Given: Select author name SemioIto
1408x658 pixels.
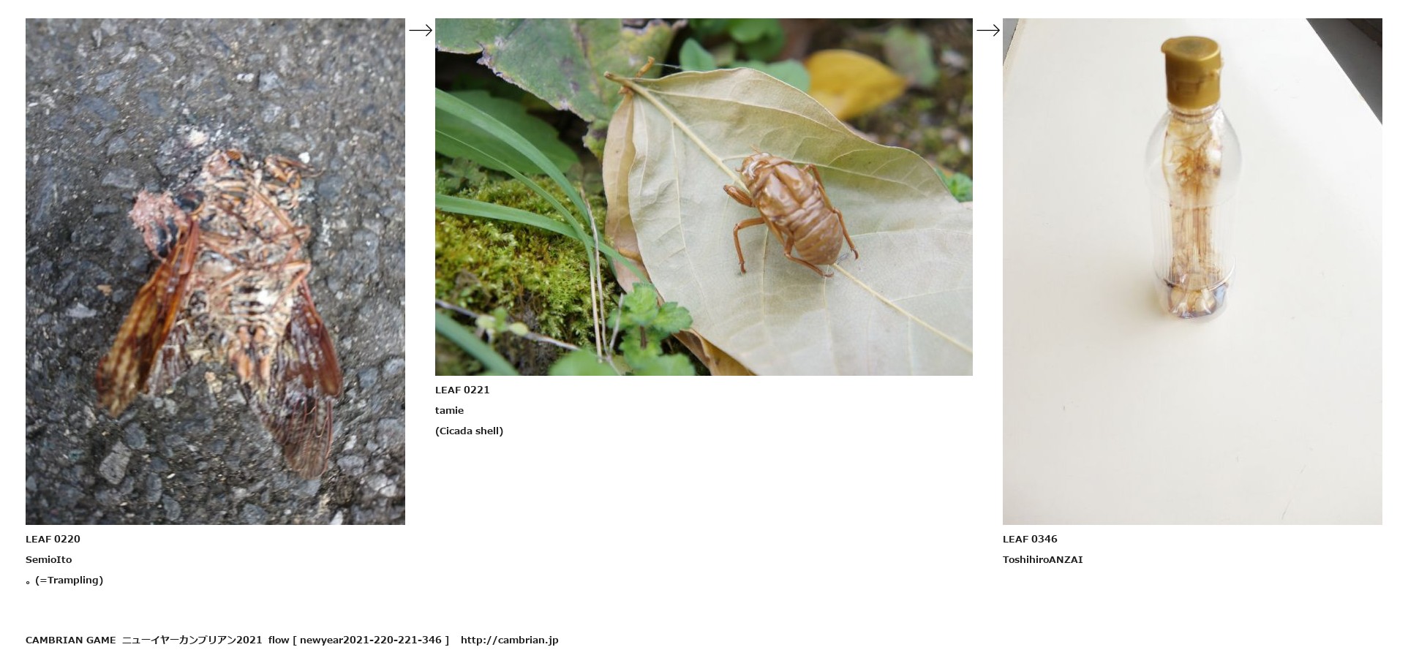Looking at the screenshot, I should (x=49, y=559).
